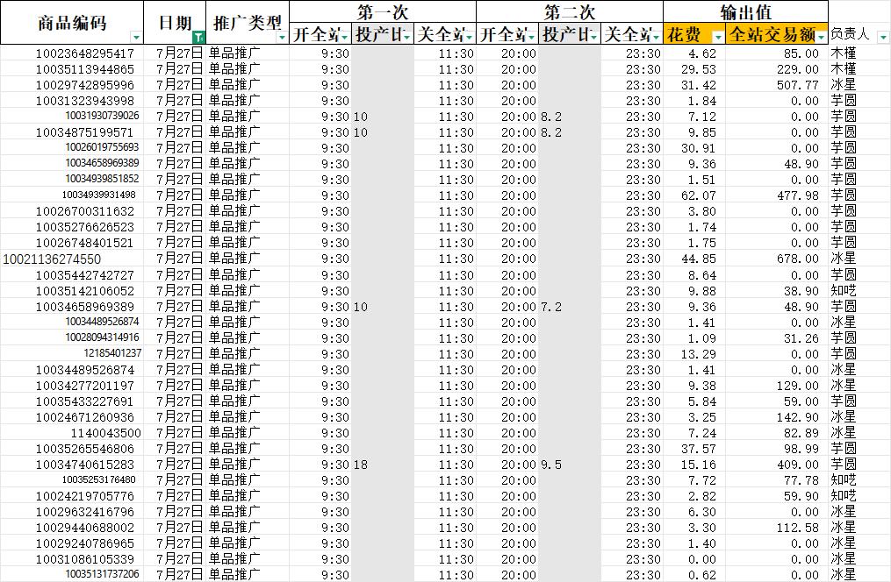
Task: Select 木槿 in the 10023648295417 row
Action: click(844, 53)
